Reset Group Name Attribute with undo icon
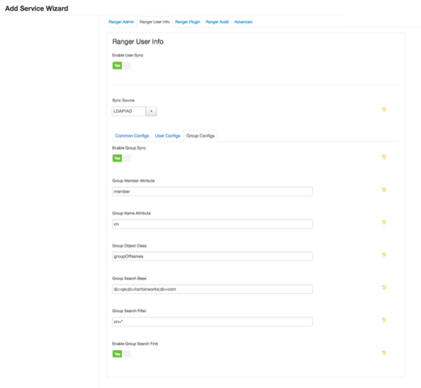421x388 pixels. pos(384,222)
